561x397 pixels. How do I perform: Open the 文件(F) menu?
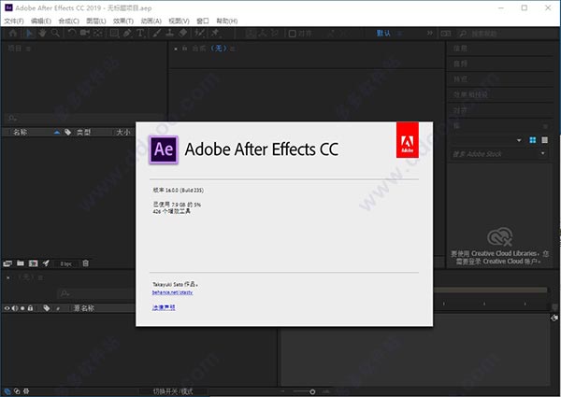pyautogui.click(x=14, y=21)
